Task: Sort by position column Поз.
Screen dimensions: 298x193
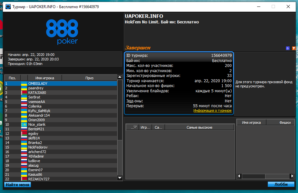Action: click(x=12, y=78)
